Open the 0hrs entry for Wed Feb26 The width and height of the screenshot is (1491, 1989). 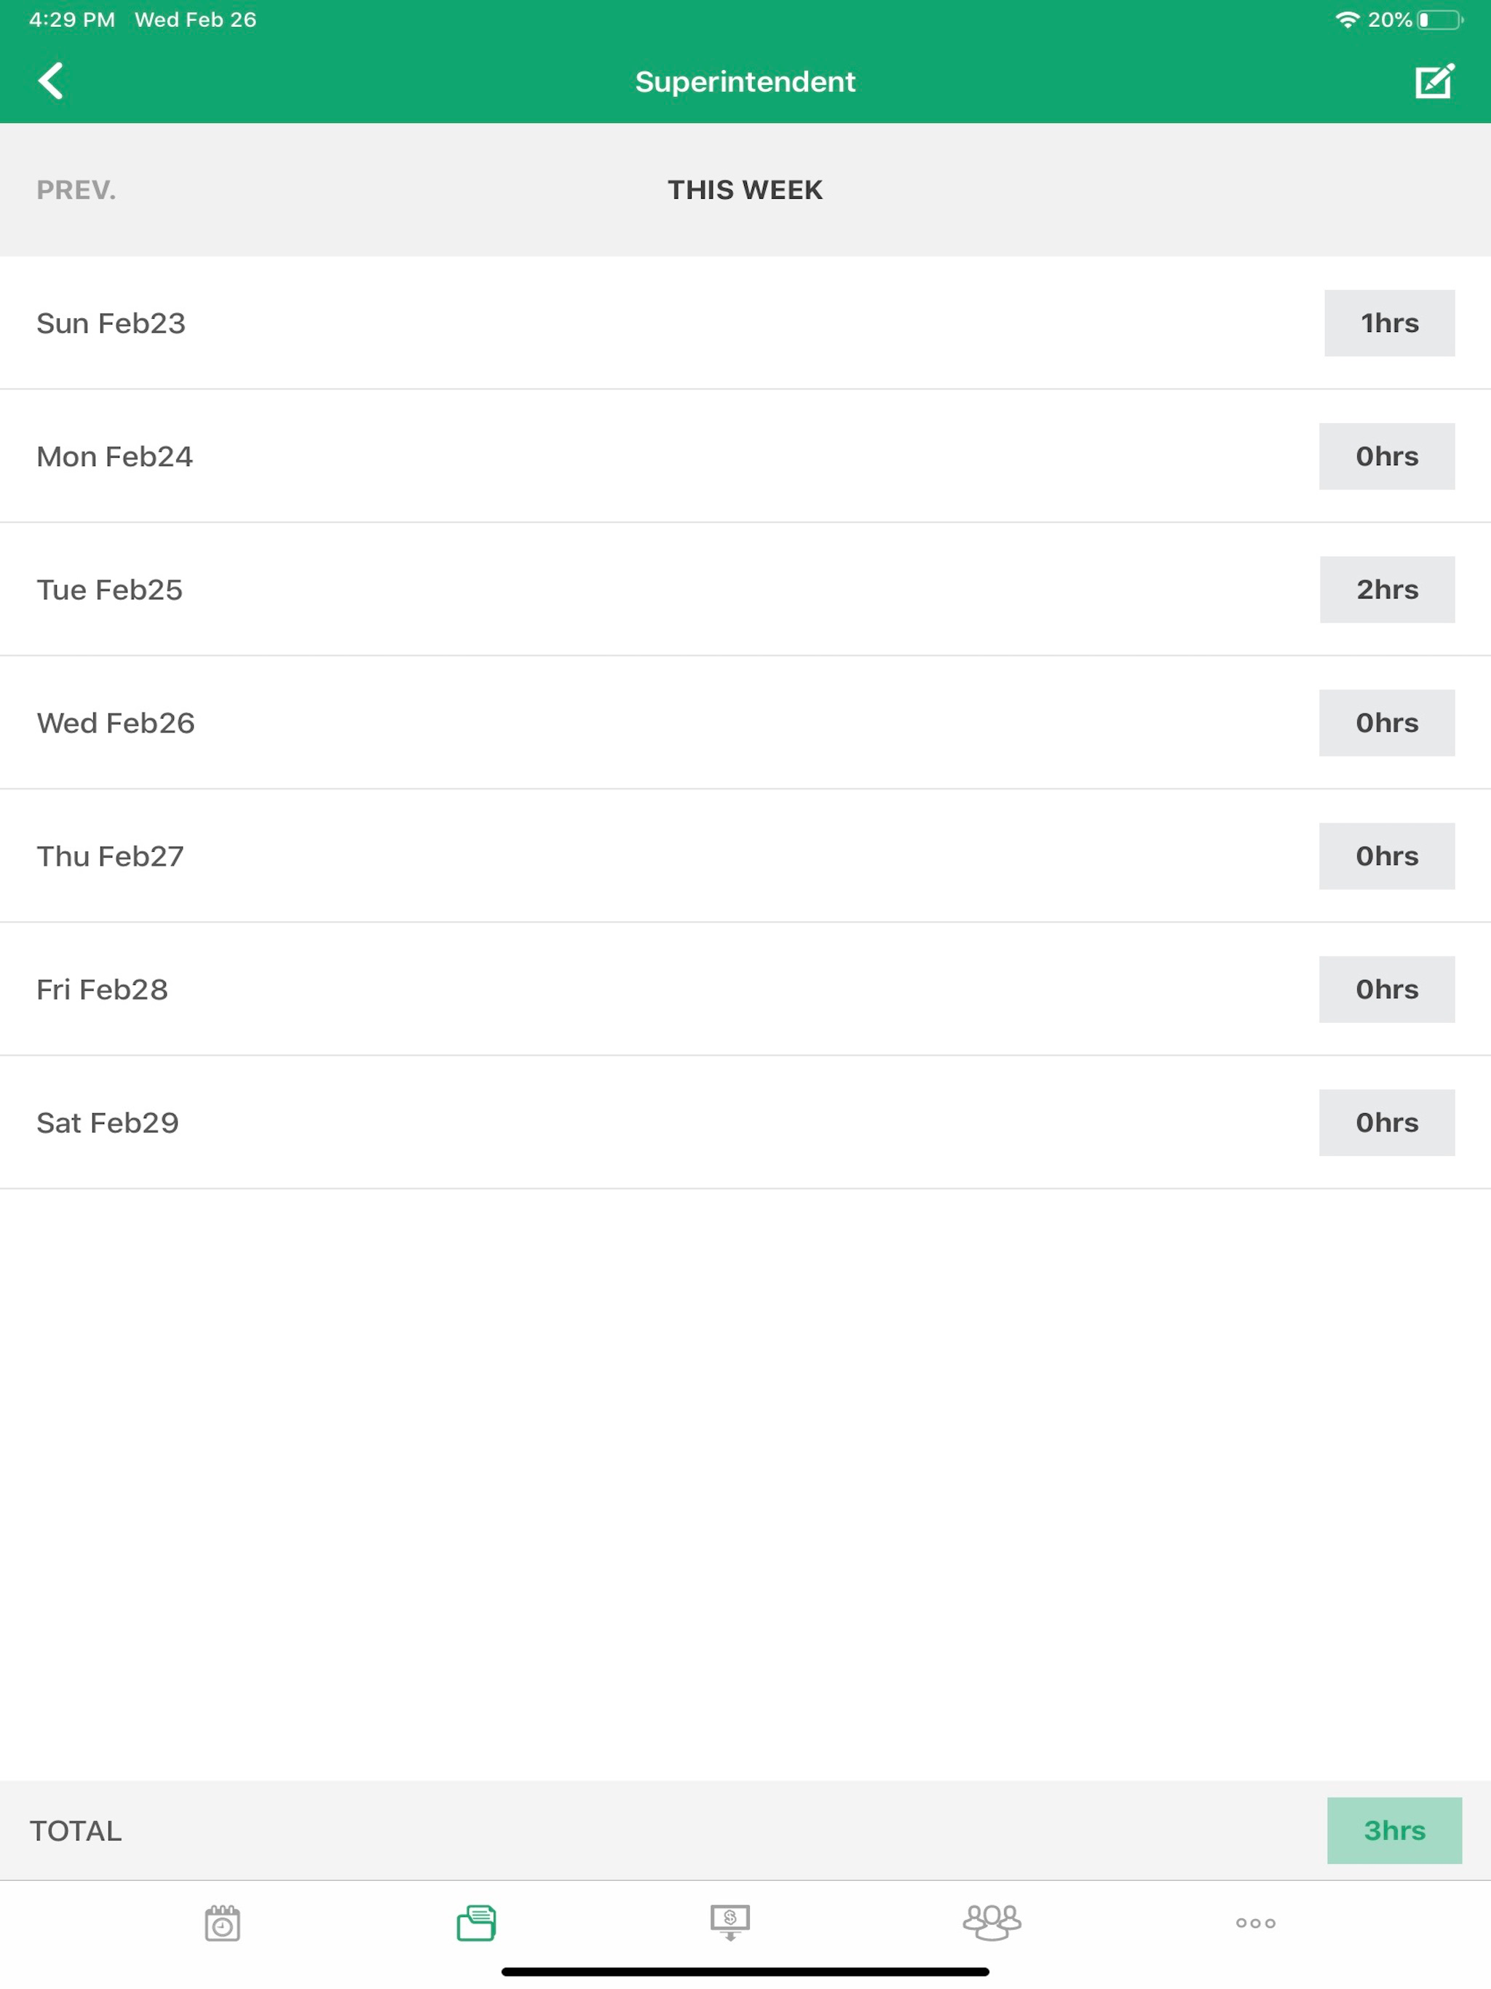(x=1387, y=722)
